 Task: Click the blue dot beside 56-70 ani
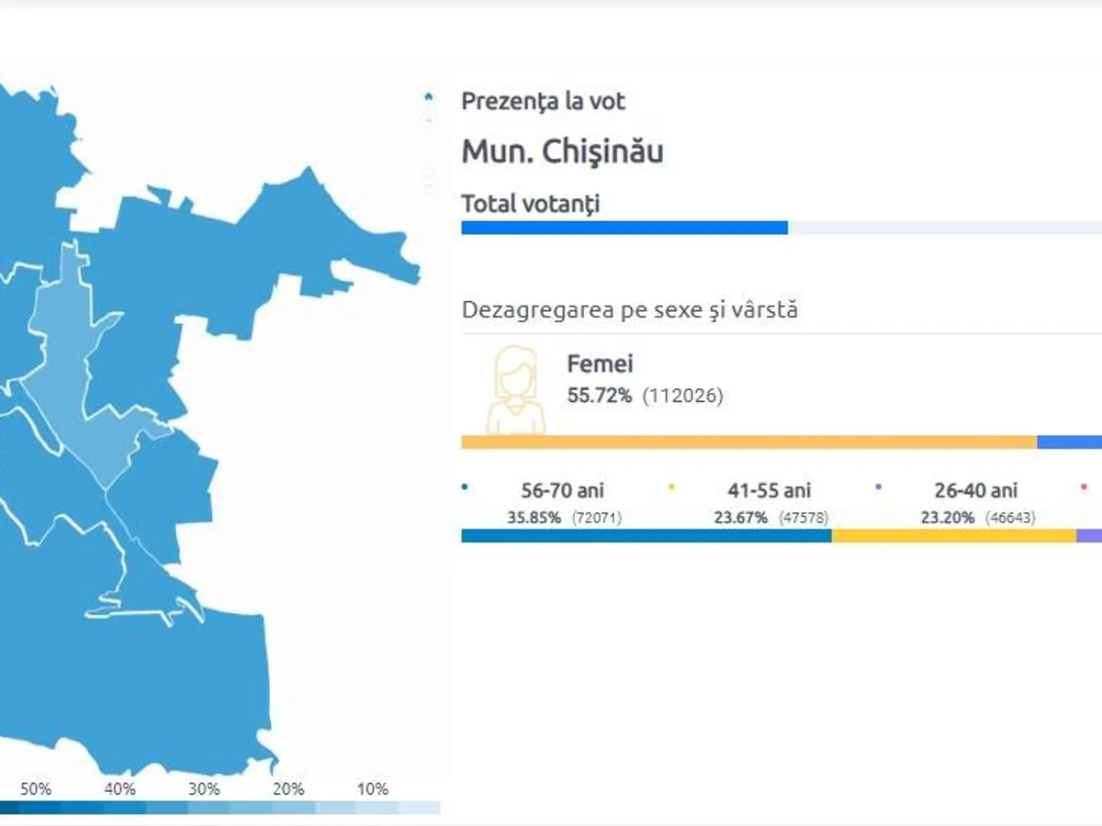click(x=467, y=487)
